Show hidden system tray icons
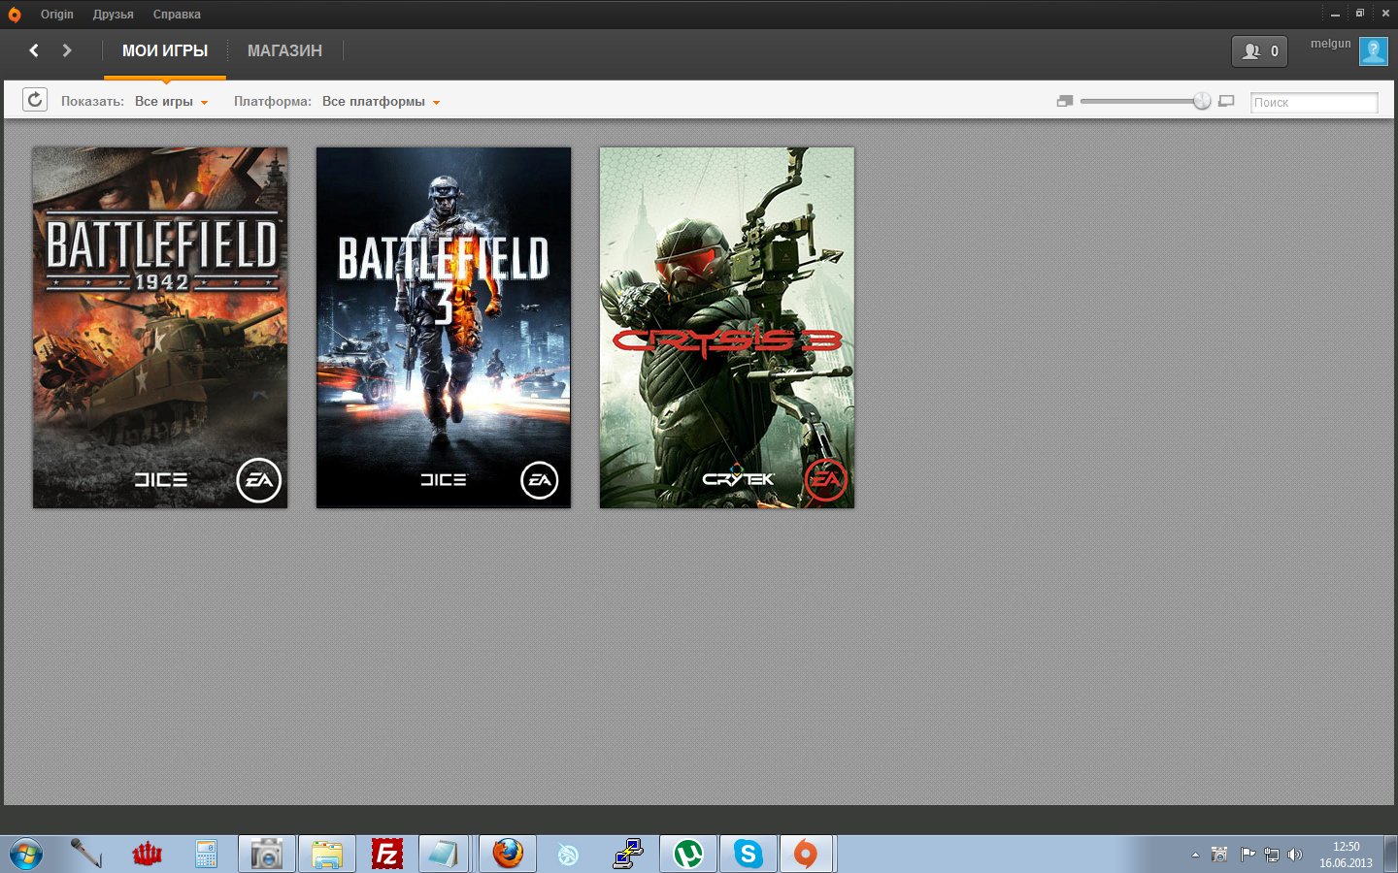 coord(1195,856)
